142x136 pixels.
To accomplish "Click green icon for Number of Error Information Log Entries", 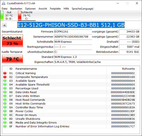I will [5, 126].
